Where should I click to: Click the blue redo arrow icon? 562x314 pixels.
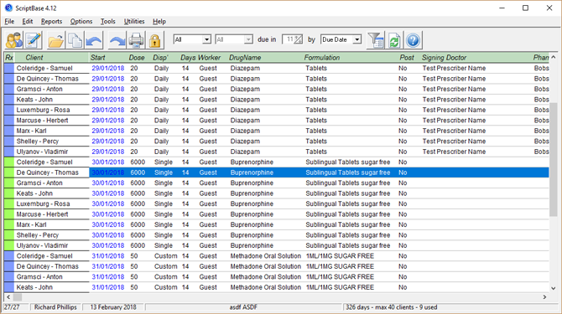coord(117,39)
